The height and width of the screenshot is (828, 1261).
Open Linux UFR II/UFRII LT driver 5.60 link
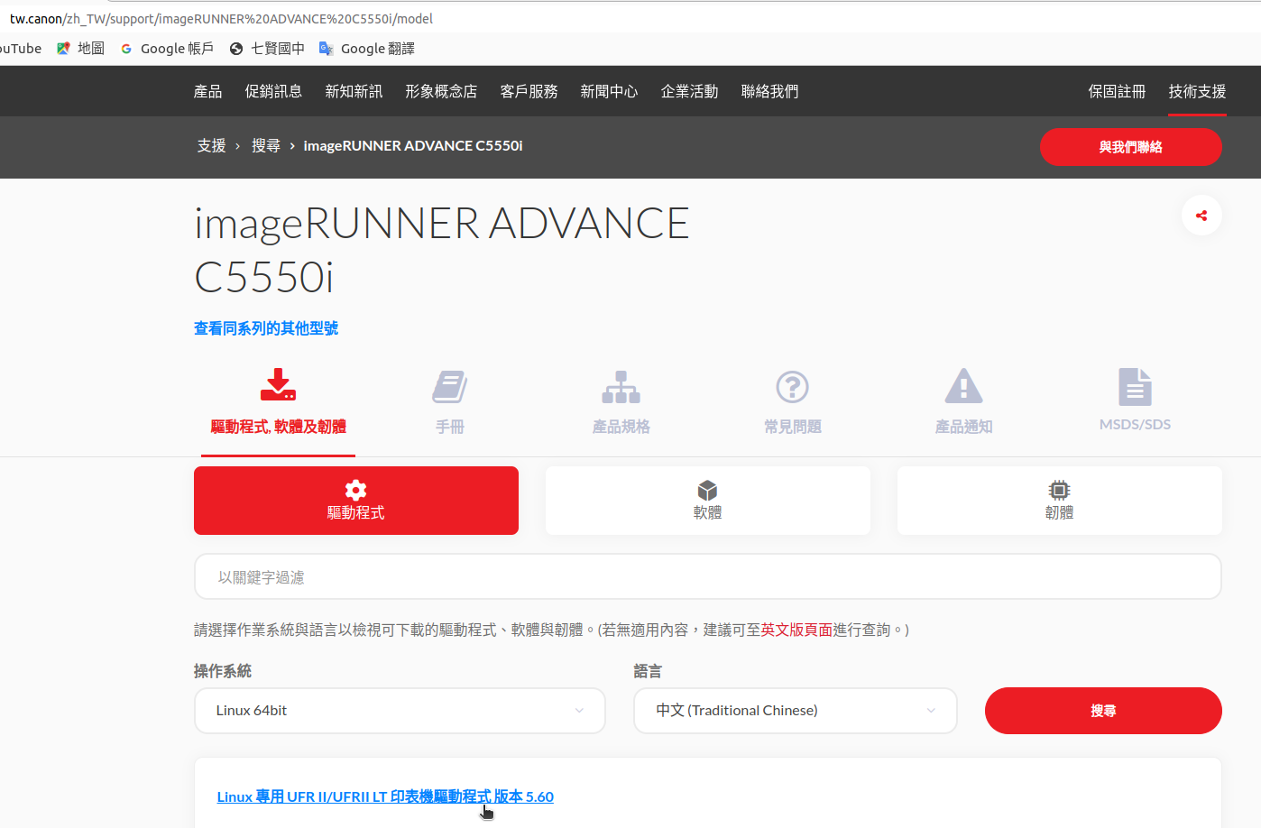(x=385, y=796)
